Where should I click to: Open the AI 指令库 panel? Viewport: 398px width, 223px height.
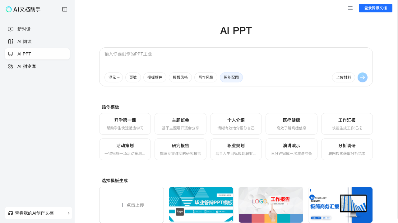point(27,66)
